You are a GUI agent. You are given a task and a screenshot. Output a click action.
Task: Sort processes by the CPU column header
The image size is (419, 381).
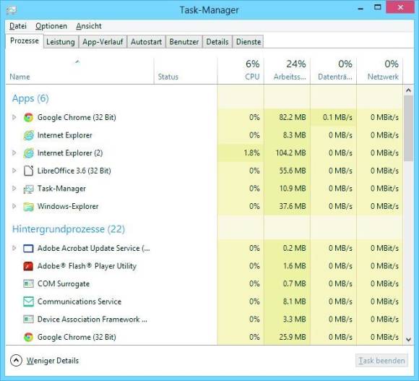coord(241,71)
